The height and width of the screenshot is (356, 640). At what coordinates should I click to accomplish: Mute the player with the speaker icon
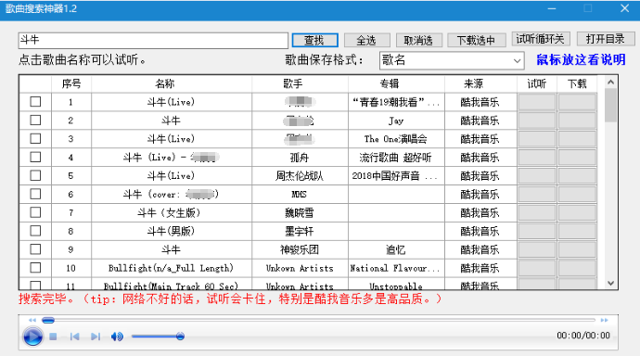pyautogui.click(x=117, y=337)
